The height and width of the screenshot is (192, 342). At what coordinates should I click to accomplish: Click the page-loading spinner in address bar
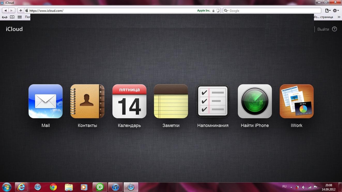coord(218,11)
